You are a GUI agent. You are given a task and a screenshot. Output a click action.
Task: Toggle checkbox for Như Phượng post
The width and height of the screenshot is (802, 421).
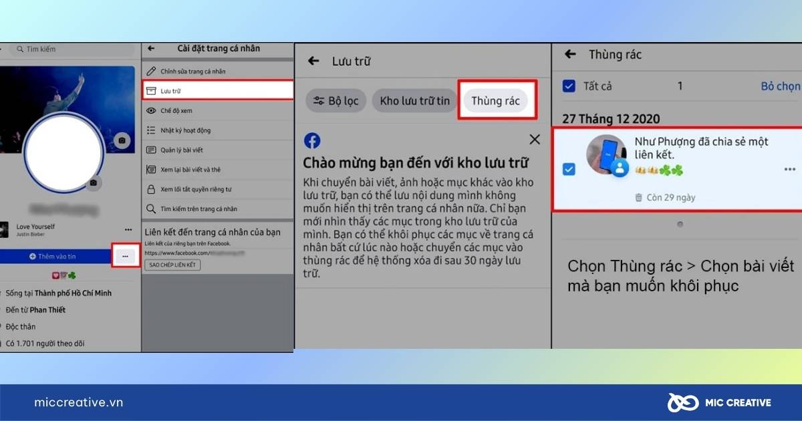569,170
